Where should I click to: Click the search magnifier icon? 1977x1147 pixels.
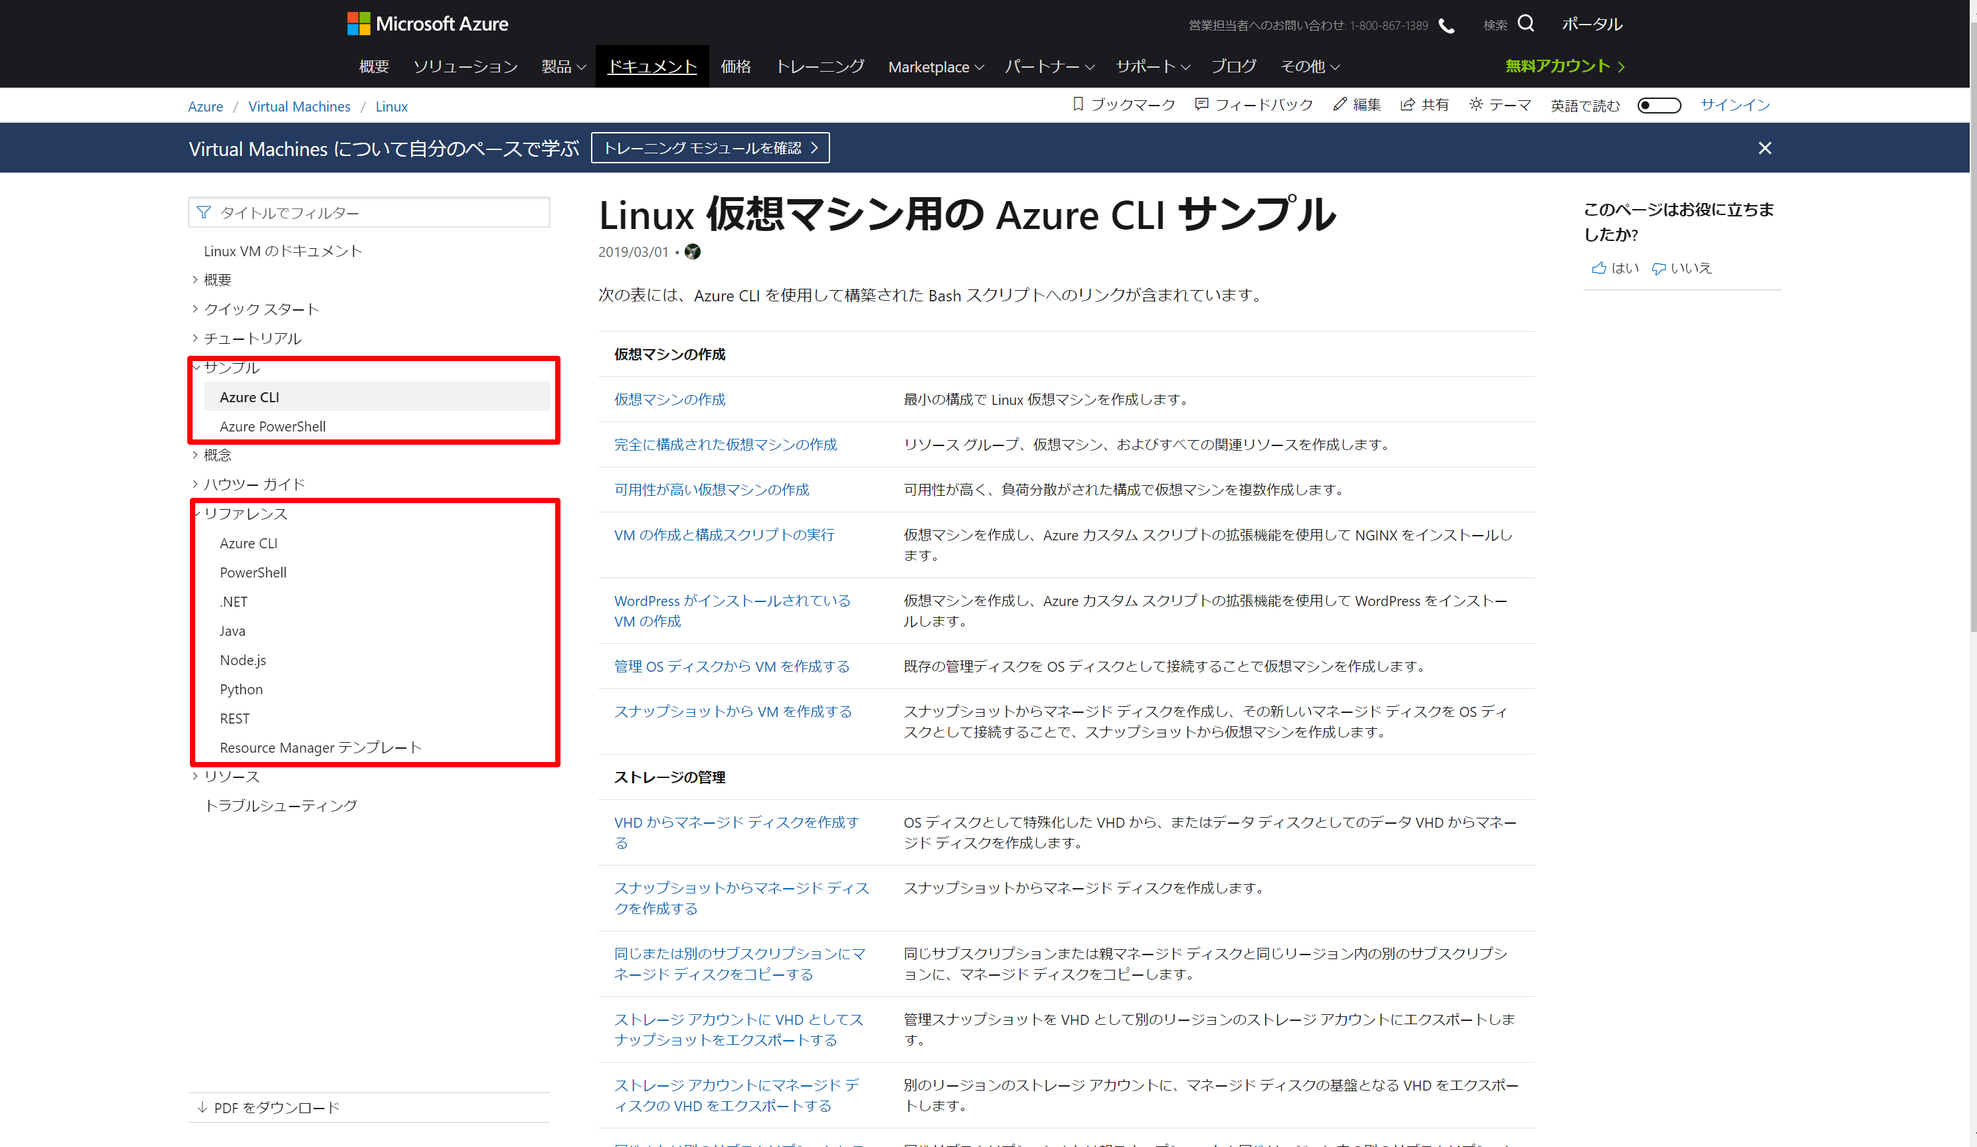(1525, 23)
